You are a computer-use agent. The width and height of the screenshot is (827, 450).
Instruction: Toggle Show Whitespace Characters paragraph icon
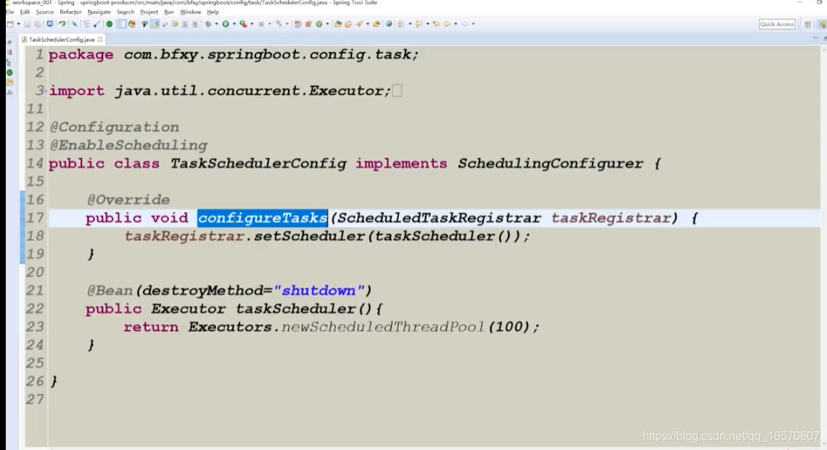coord(195,24)
